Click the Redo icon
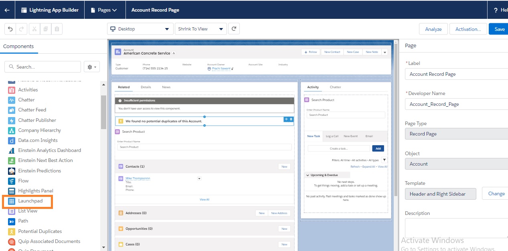The image size is (508, 251). (22, 29)
